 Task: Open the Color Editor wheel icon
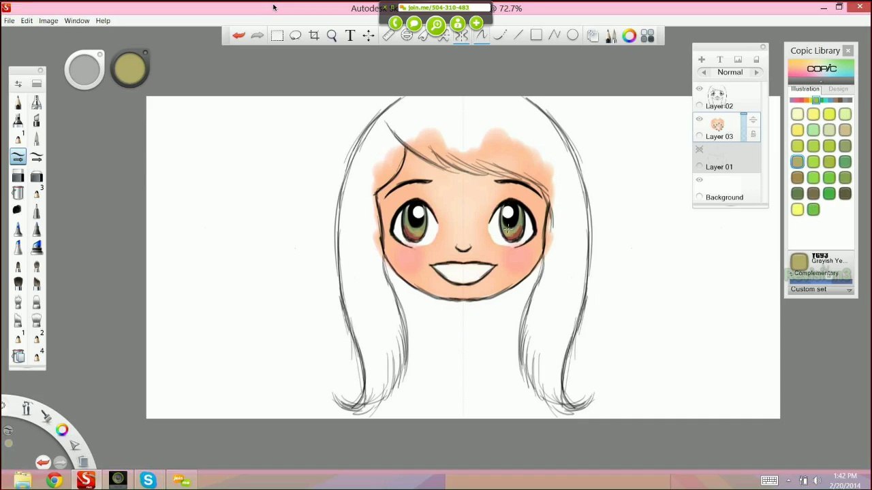click(629, 35)
